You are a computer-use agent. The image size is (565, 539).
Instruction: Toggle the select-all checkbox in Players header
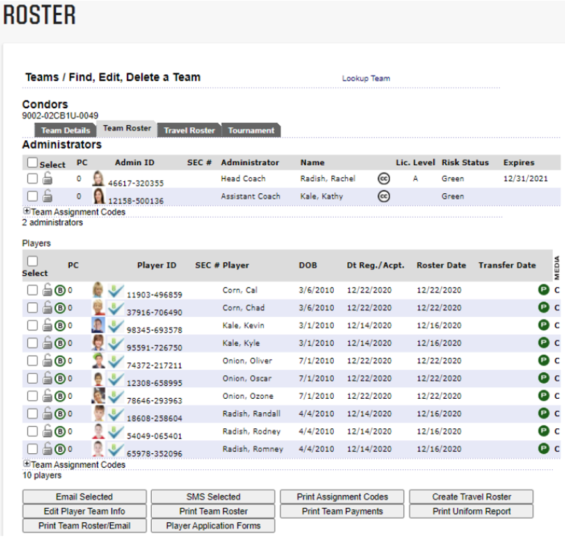[32, 261]
